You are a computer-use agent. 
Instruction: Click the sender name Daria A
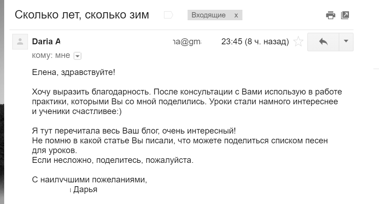pyautogui.click(x=46, y=41)
